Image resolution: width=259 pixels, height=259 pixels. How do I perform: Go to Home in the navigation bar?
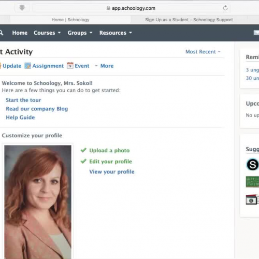pos(20,33)
